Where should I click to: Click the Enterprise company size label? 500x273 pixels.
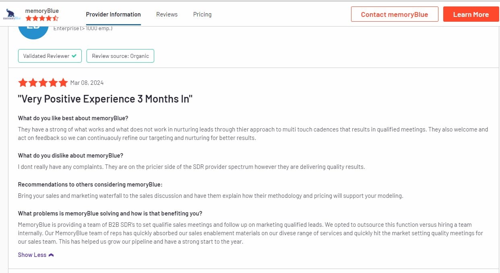click(x=83, y=29)
